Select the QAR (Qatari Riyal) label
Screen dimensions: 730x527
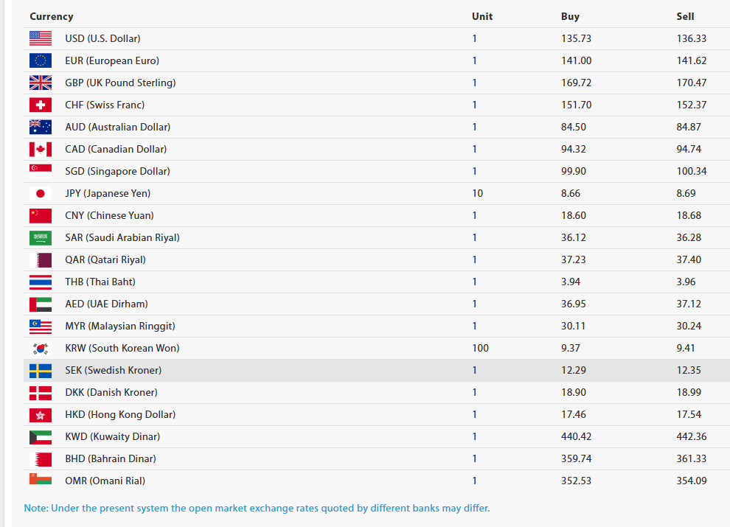(x=105, y=259)
